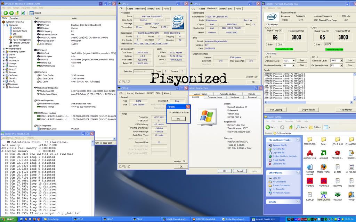Open Search in the Boom SetUp toolbar
The width and height of the screenshot is (356, 222).
coord(301,127)
